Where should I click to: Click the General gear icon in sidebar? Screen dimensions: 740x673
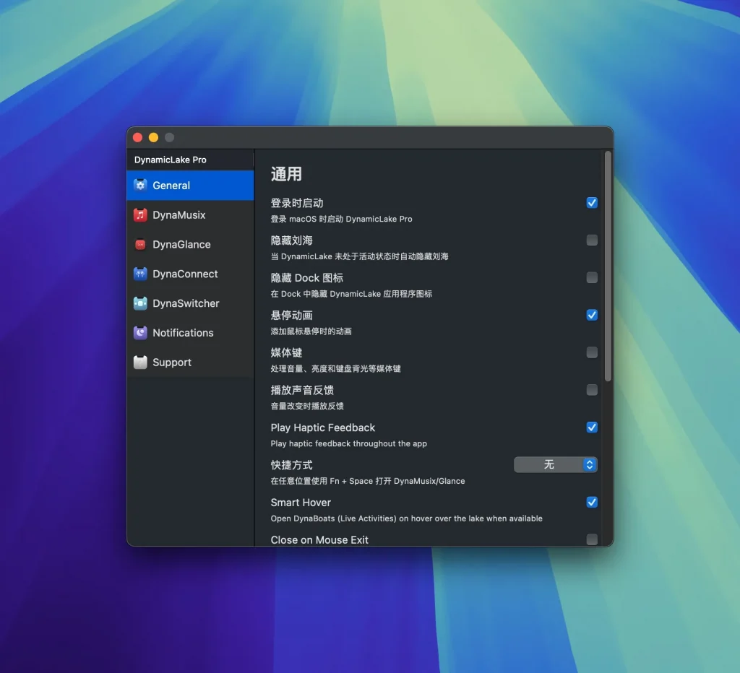141,186
